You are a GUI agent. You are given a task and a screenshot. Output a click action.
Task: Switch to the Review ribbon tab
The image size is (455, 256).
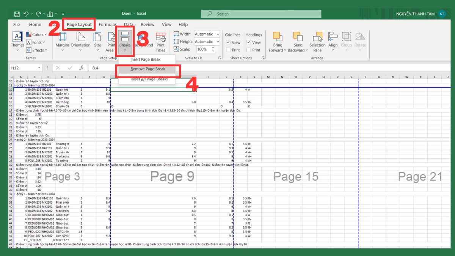tap(147, 24)
